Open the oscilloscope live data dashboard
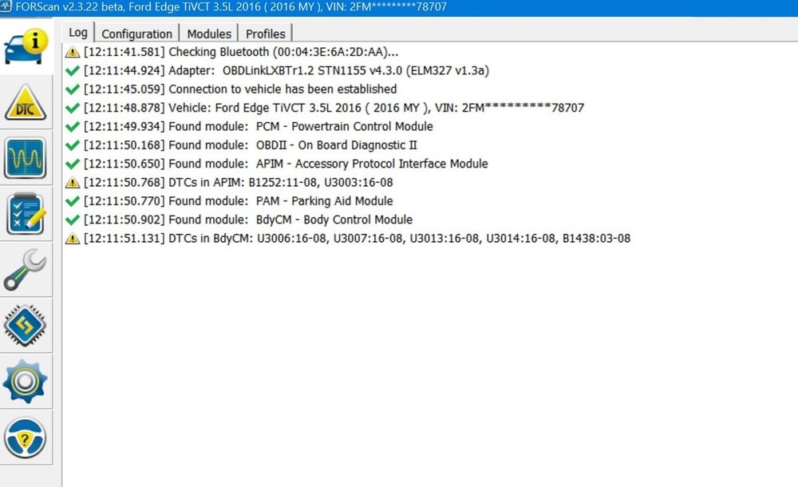Viewport: 798px width, 487px height. [26, 158]
